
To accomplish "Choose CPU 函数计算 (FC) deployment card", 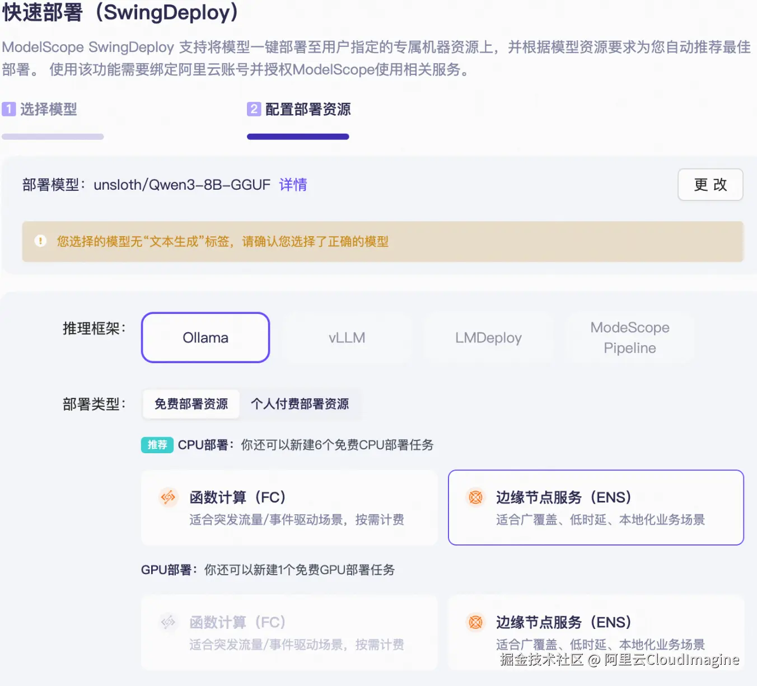I will [x=289, y=508].
